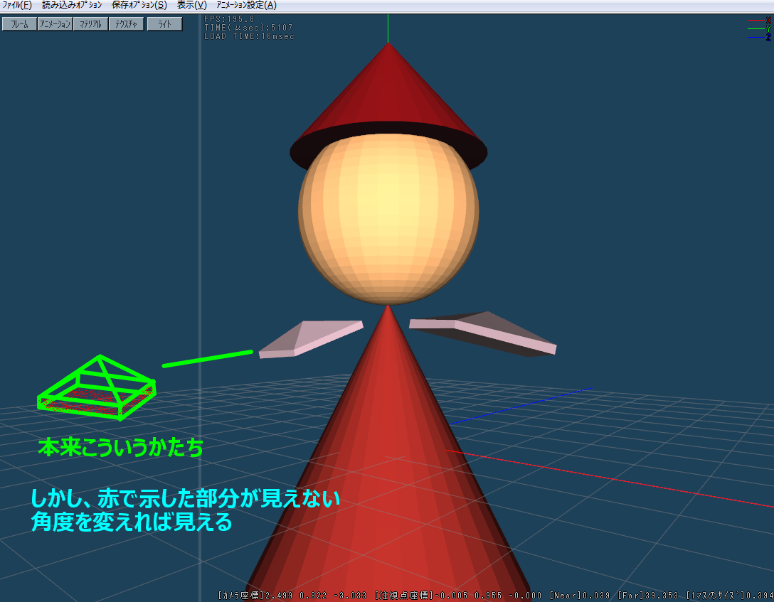This screenshot has width=774, height=602.
Task: Open the 読み込みオプション menu
Action: point(72,5)
